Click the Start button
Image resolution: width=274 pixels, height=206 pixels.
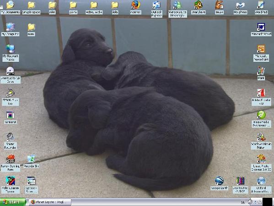(13, 202)
